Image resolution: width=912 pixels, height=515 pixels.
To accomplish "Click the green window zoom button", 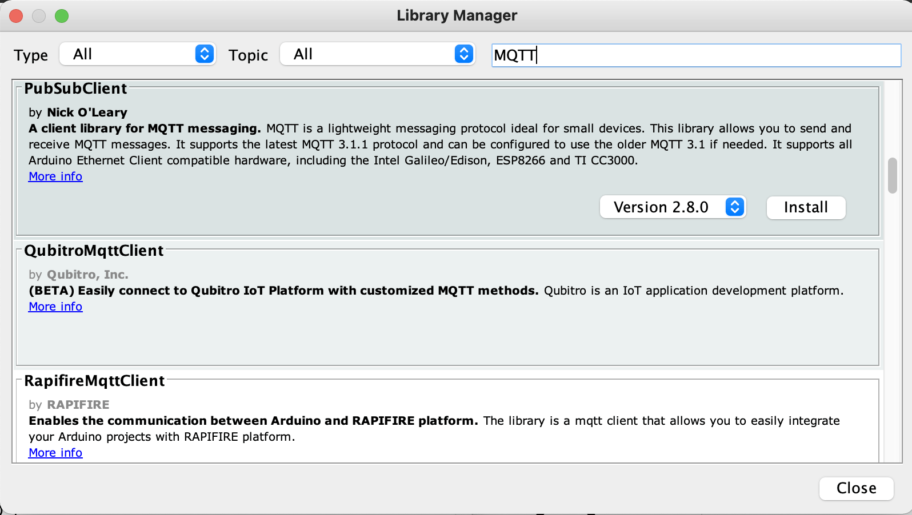I will click(62, 16).
